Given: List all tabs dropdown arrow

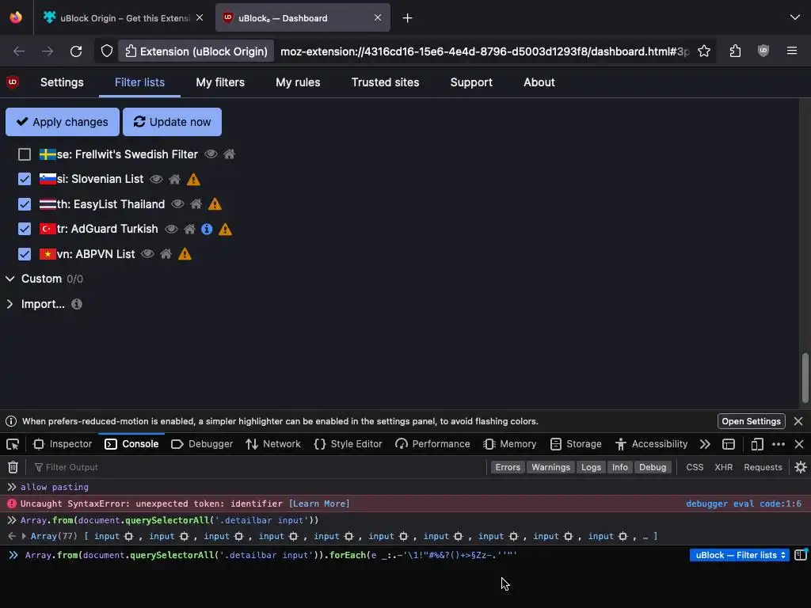Looking at the screenshot, I should pos(795,17).
